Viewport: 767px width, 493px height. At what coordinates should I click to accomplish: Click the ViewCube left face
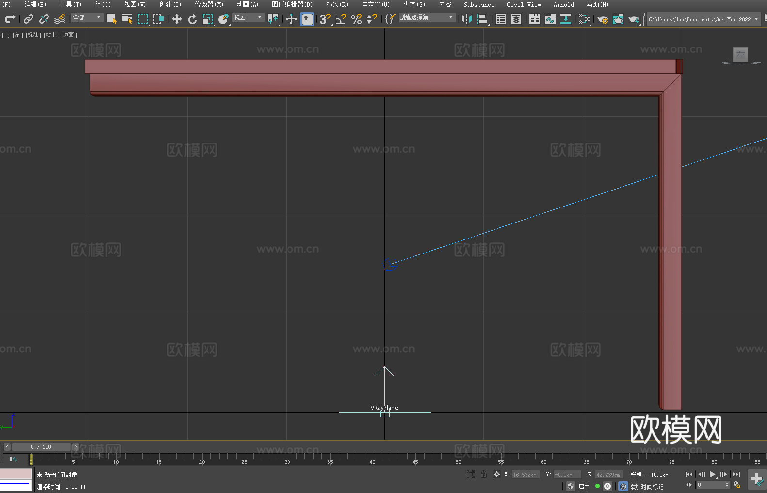tap(740, 54)
